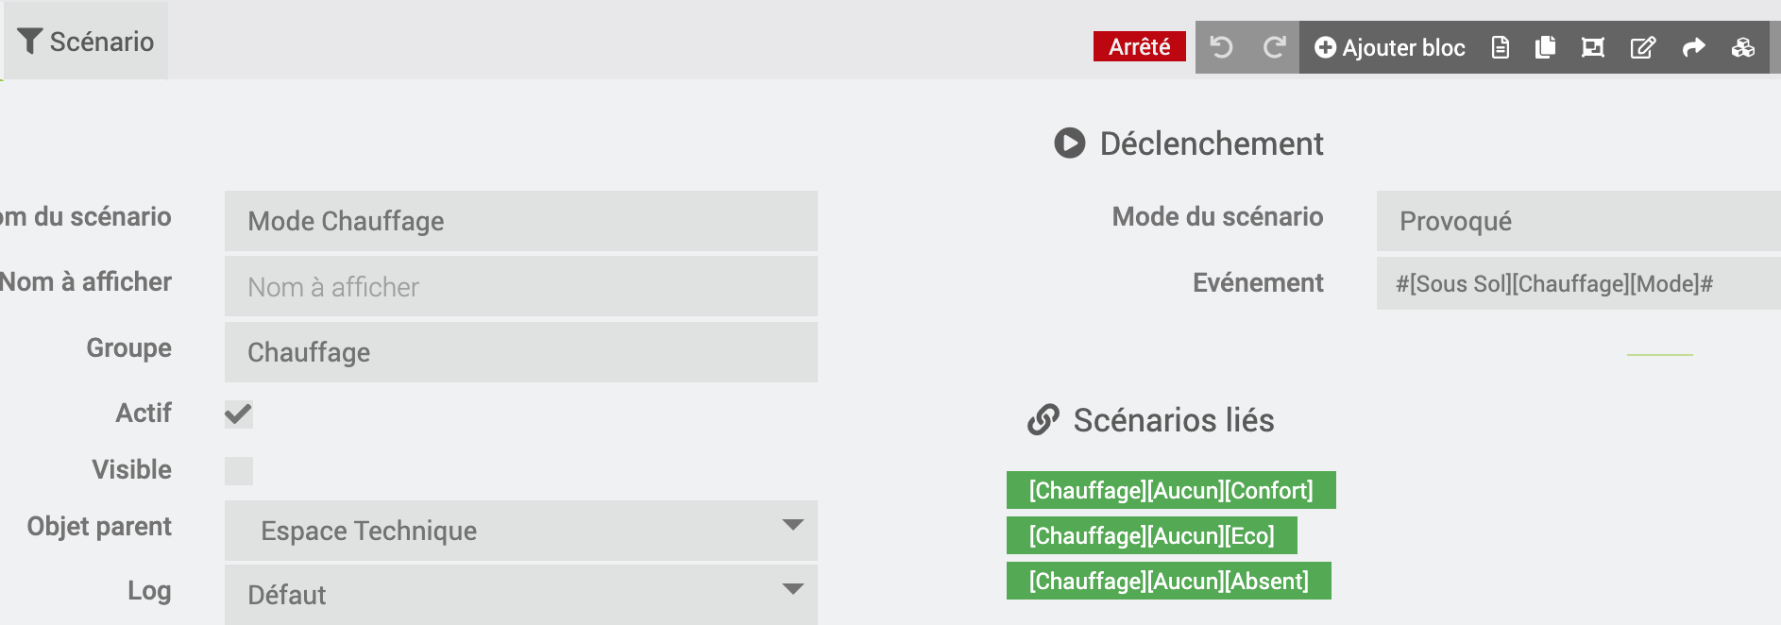1781x625 pixels.
Task: Click the cubes template icon in toolbar
Action: pyautogui.click(x=1743, y=47)
